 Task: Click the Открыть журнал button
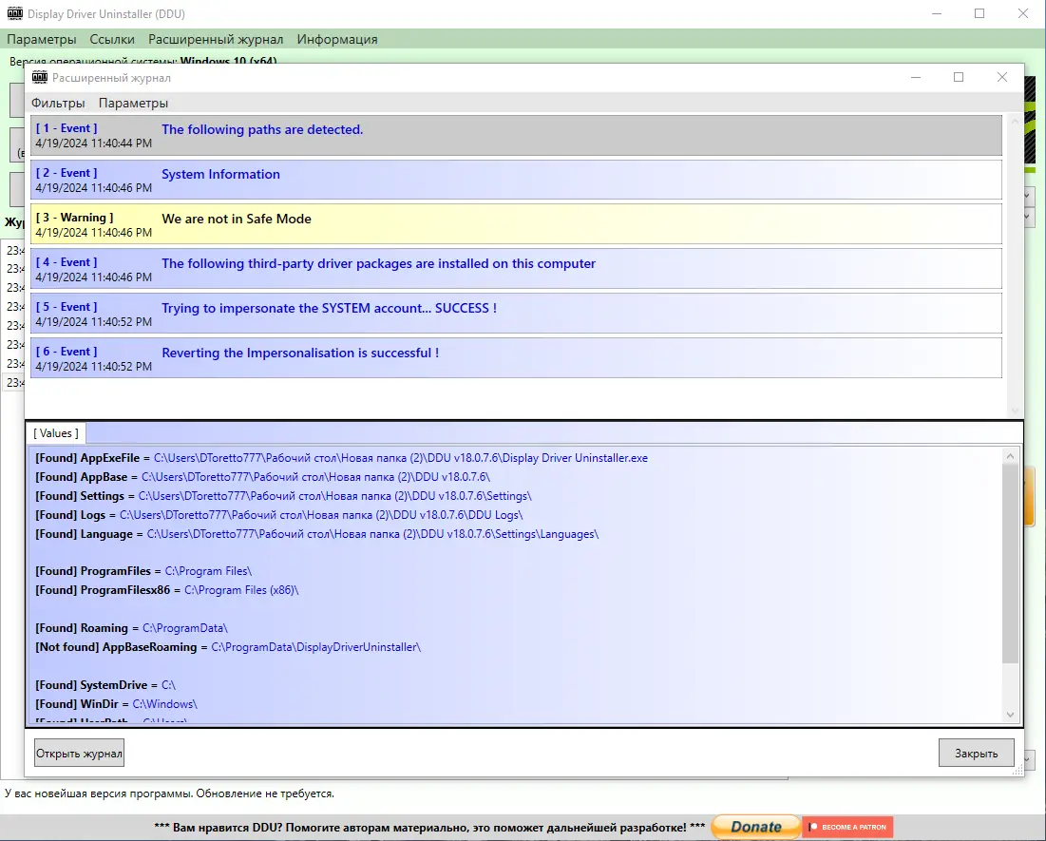pyautogui.click(x=79, y=753)
